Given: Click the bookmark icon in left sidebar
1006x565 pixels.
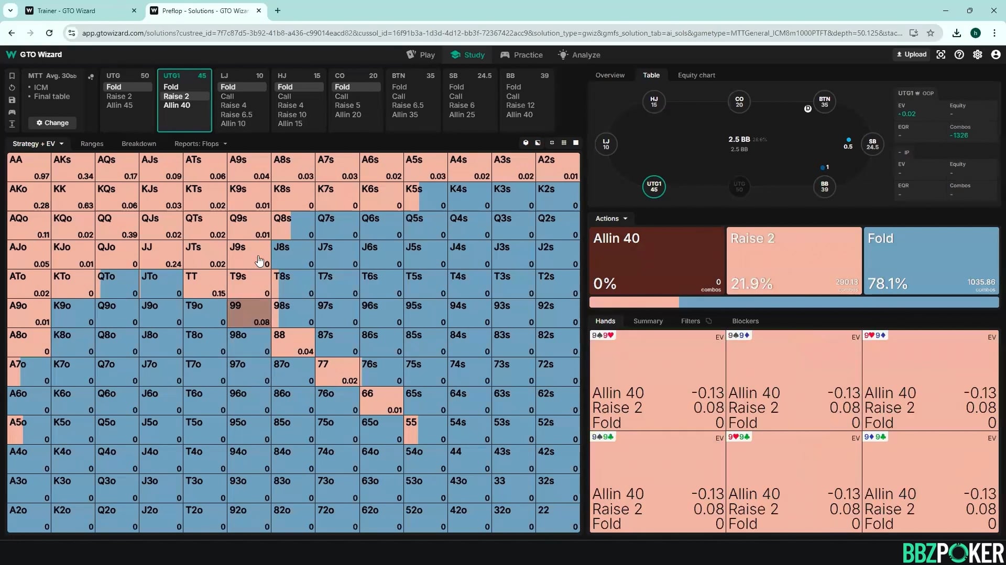Looking at the screenshot, I should pos(12,76).
